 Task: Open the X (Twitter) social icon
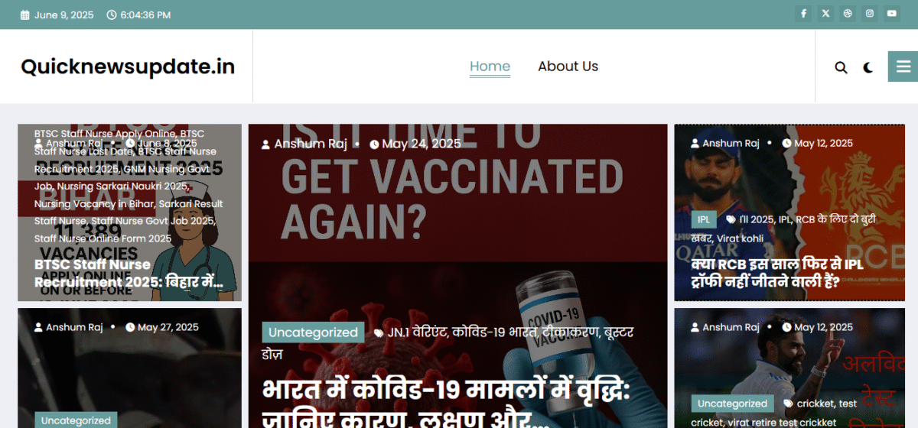coord(825,14)
